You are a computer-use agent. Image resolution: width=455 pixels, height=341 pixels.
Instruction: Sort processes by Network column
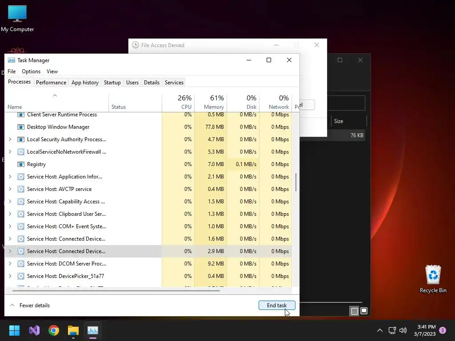pos(275,103)
